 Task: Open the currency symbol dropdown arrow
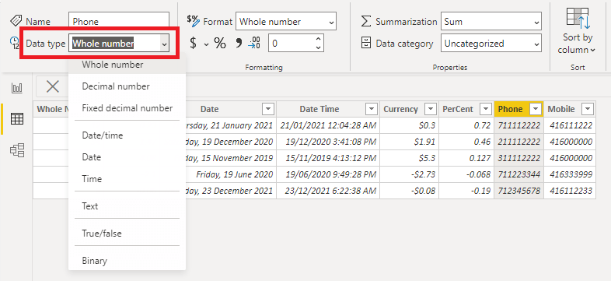pos(206,44)
